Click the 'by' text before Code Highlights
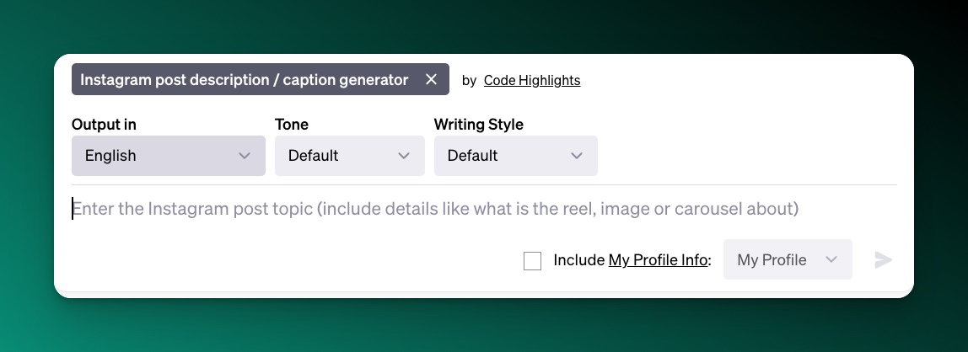The image size is (968, 352). pos(469,81)
